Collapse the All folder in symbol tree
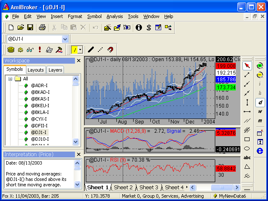 10,79
